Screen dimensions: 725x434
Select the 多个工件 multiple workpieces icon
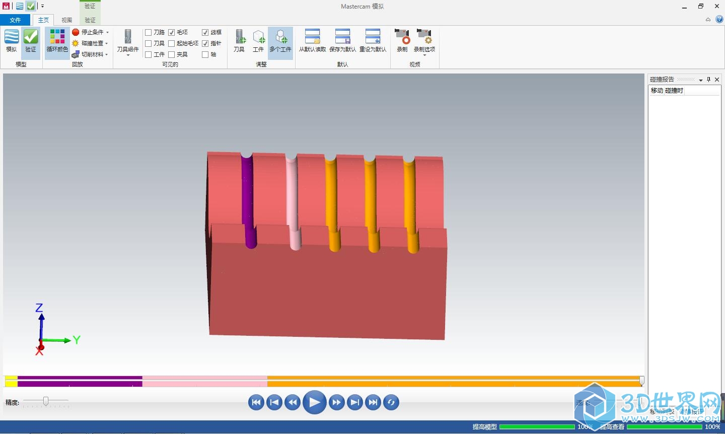(280, 37)
